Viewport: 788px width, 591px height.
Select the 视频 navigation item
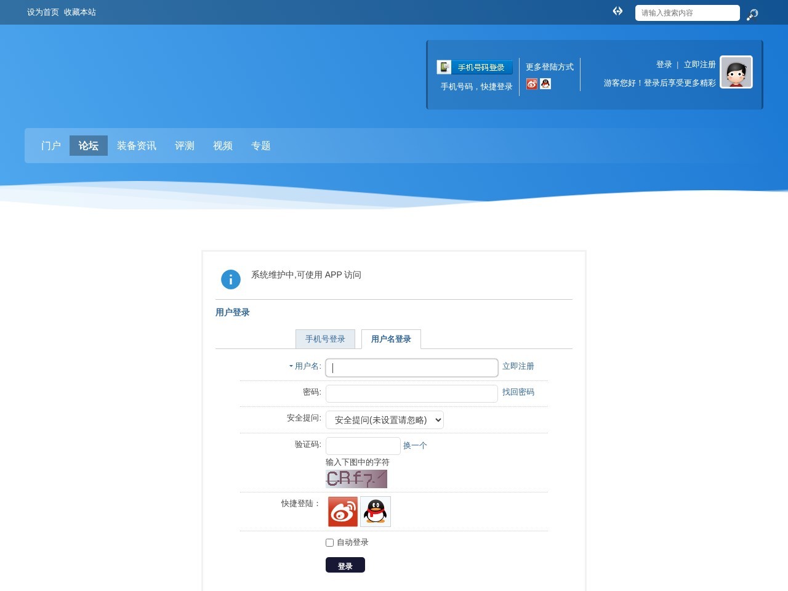pos(222,145)
